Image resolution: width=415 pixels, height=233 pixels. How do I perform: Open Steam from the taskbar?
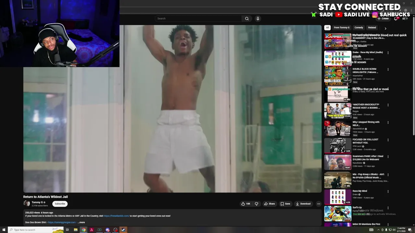click(x=123, y=230)
